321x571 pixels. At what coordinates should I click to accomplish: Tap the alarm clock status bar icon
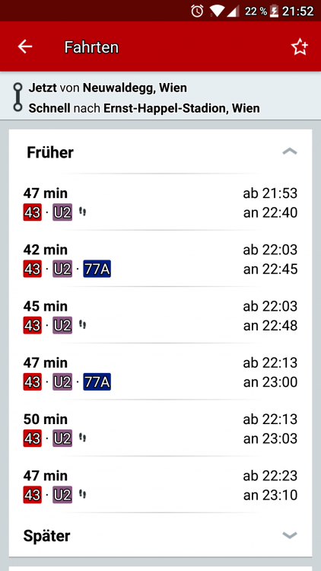pos(197,11)
